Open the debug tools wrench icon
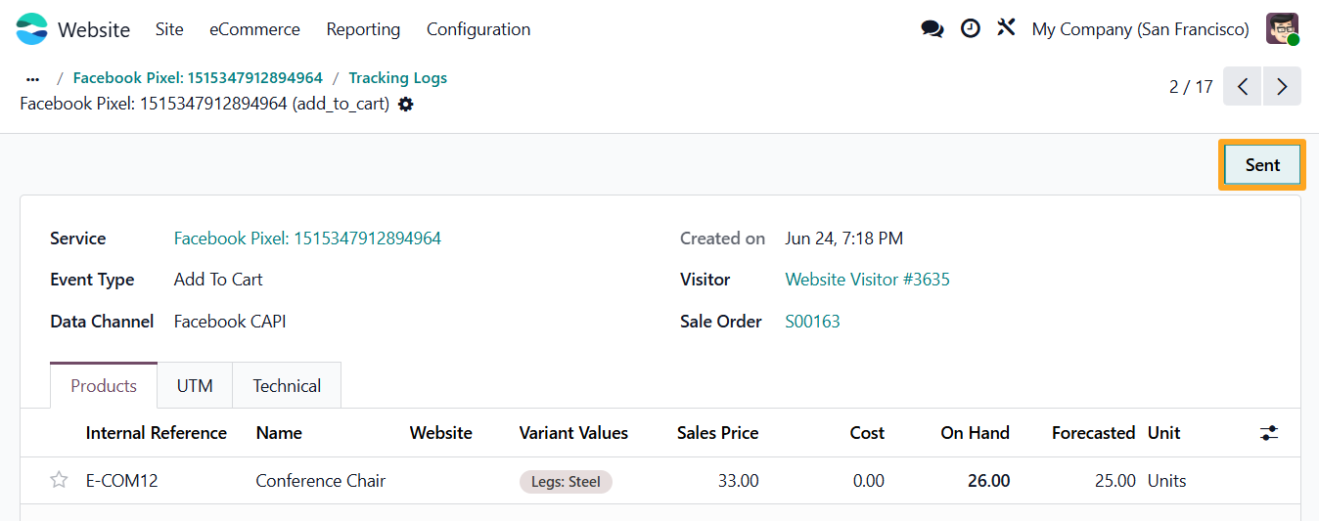This screenshot has width=1319, height=521. [1006, 28]
